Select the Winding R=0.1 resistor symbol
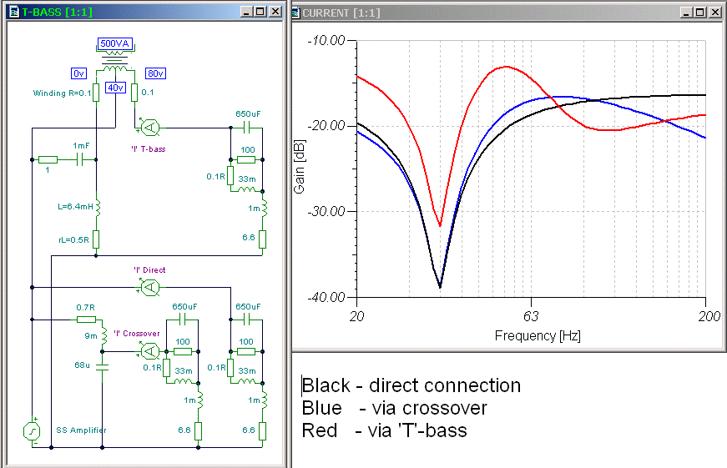 click(x=96, y=93)
